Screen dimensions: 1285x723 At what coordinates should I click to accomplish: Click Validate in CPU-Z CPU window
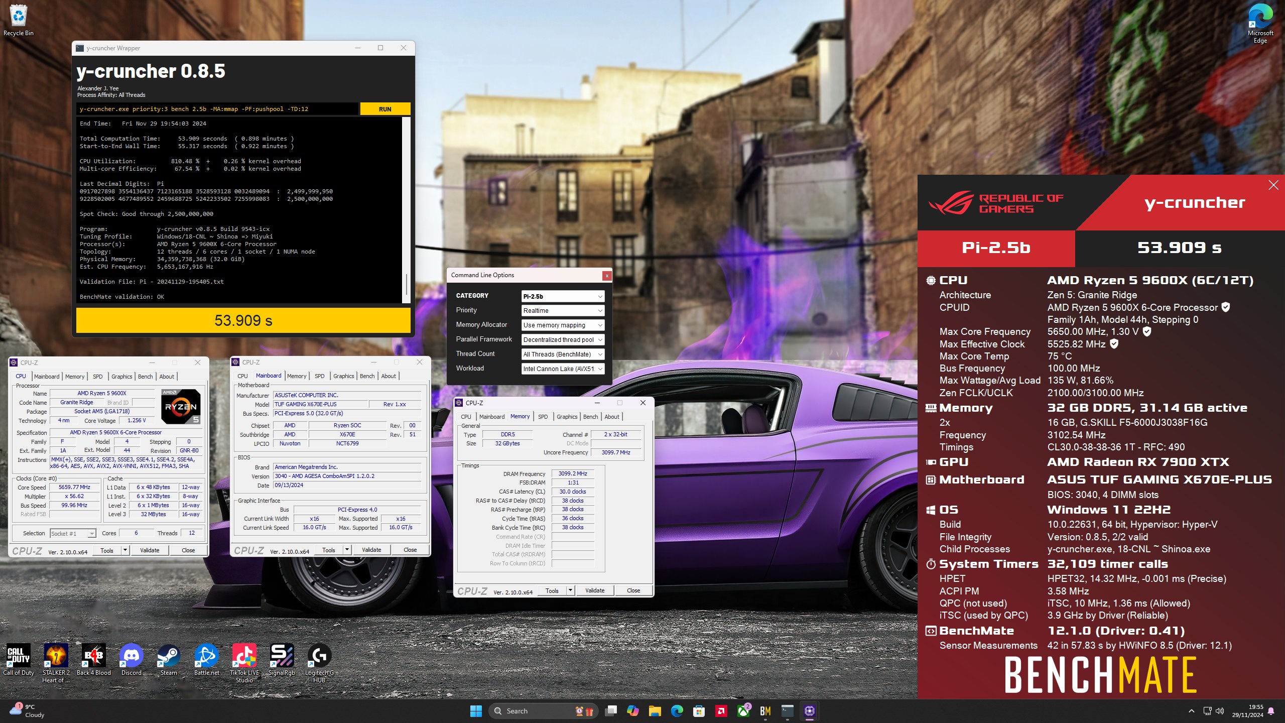click(x=150, y=550)
